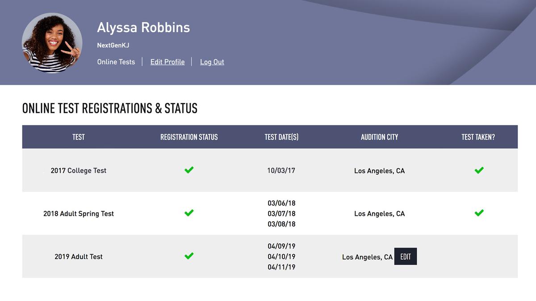536x301 pixels.
Task: Click registration checkmark for 2017 College Test
Action: (189, 170)
